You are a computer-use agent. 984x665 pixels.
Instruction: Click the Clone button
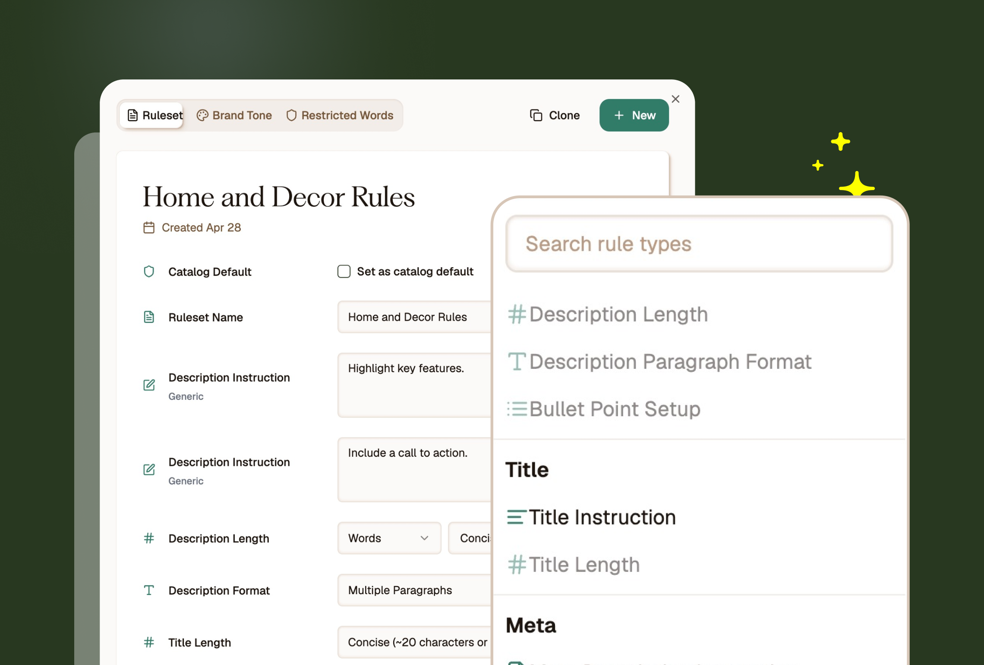click(x=555, y=115)
